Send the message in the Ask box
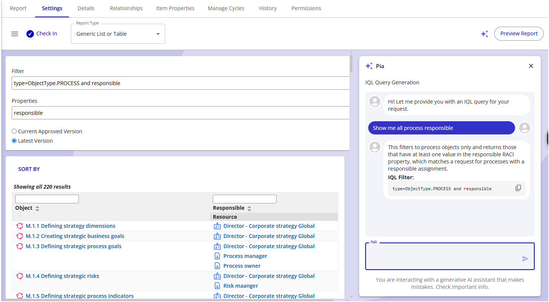This screenshot has width=549, height=302. [525, 259]
